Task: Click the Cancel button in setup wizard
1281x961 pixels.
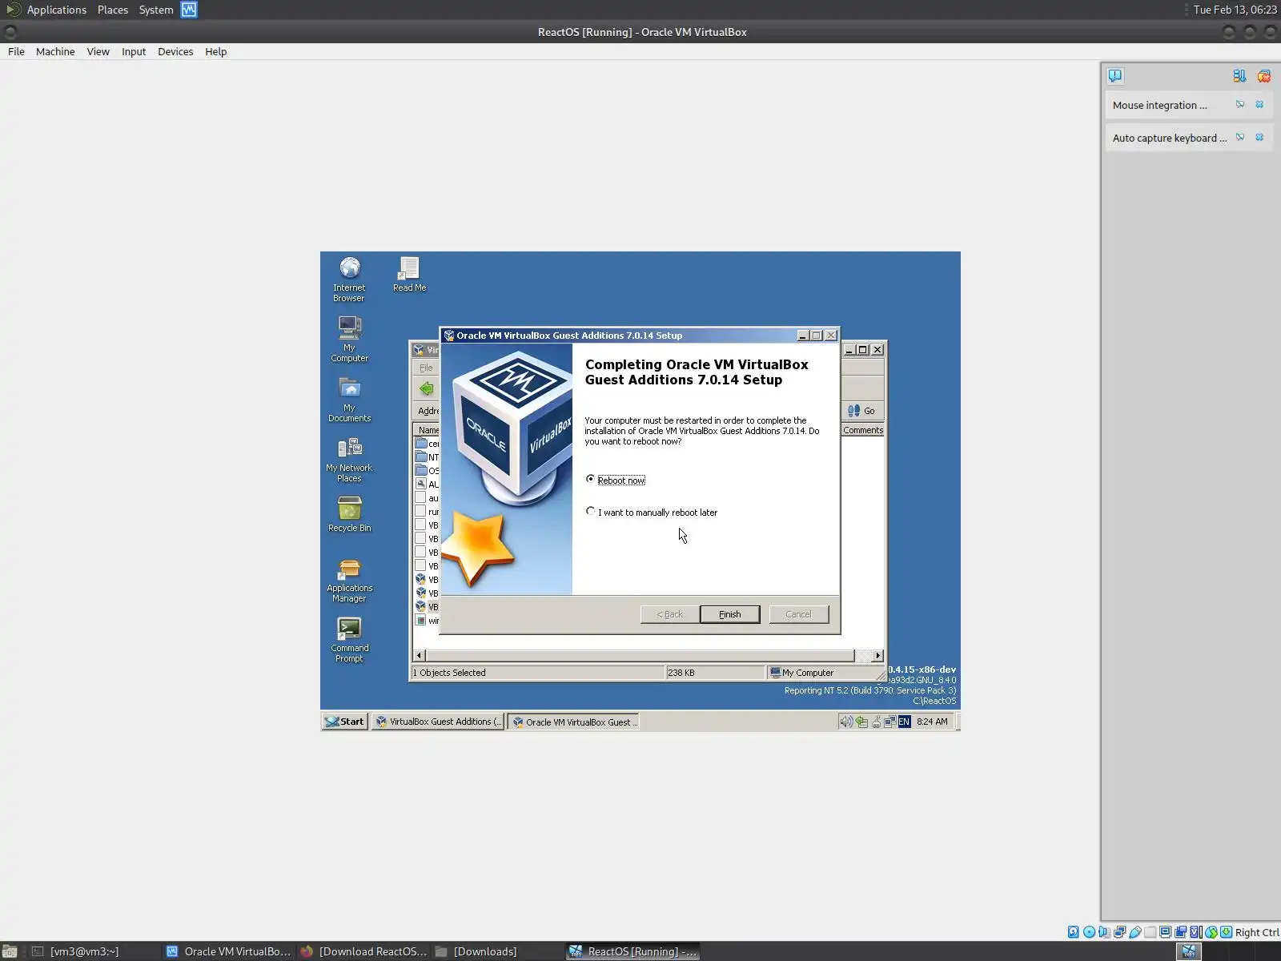Action: (798, 614)
